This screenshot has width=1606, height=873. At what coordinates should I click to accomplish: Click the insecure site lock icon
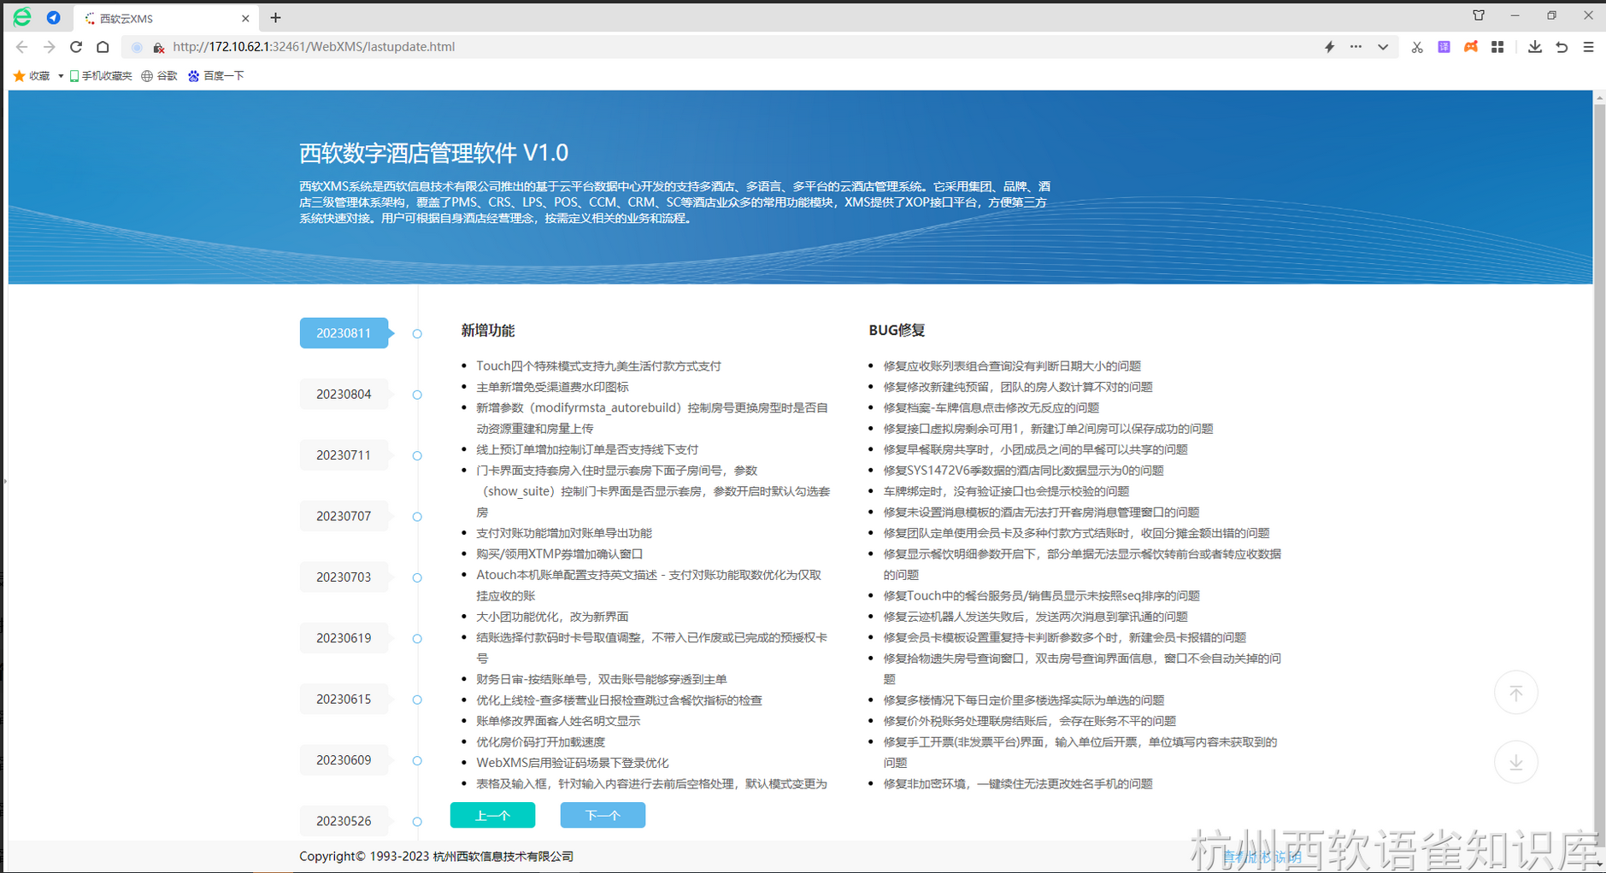(x=158, y=47)
